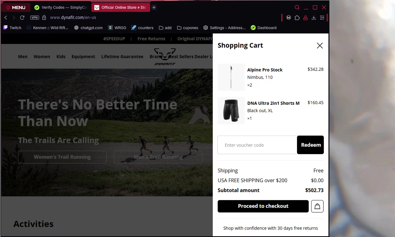The width and height of the screenshot is (395, 237).
Task: Click the USA FREE SHIPPING over $200 text
Action: 252,180
